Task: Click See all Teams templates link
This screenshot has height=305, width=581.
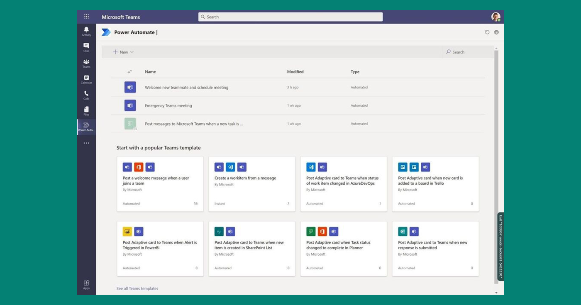Action: [x=137, y=288]
